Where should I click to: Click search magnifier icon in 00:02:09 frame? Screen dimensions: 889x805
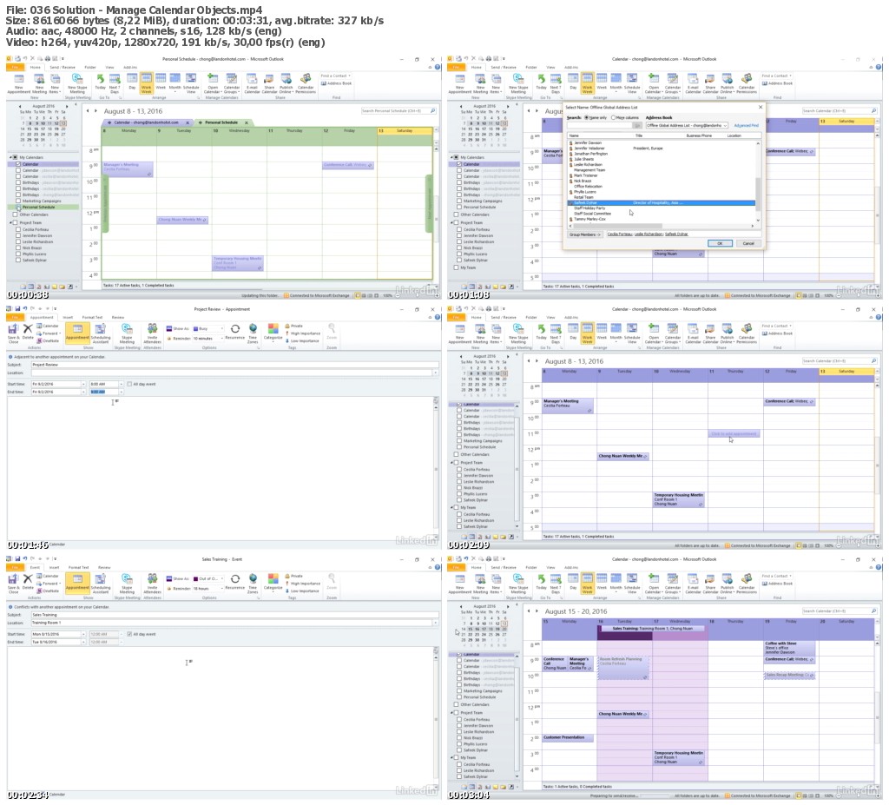[873, 360]
